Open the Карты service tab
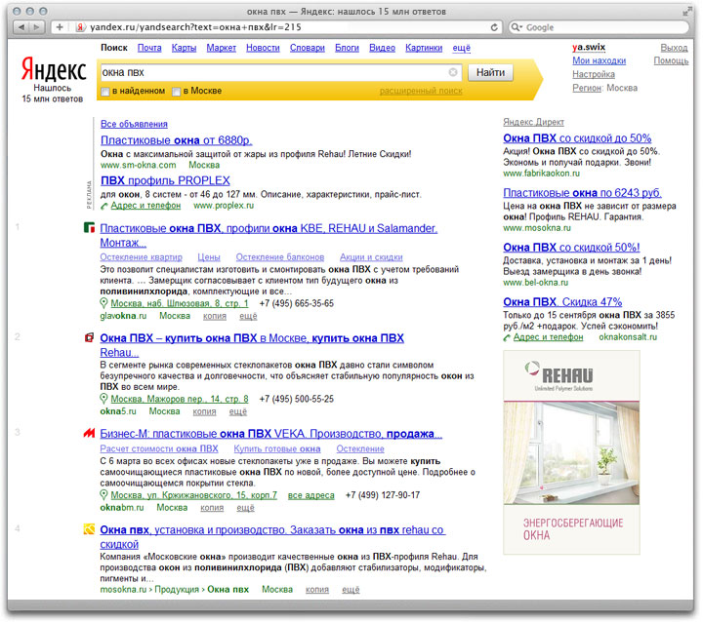 tap(184, 47)
